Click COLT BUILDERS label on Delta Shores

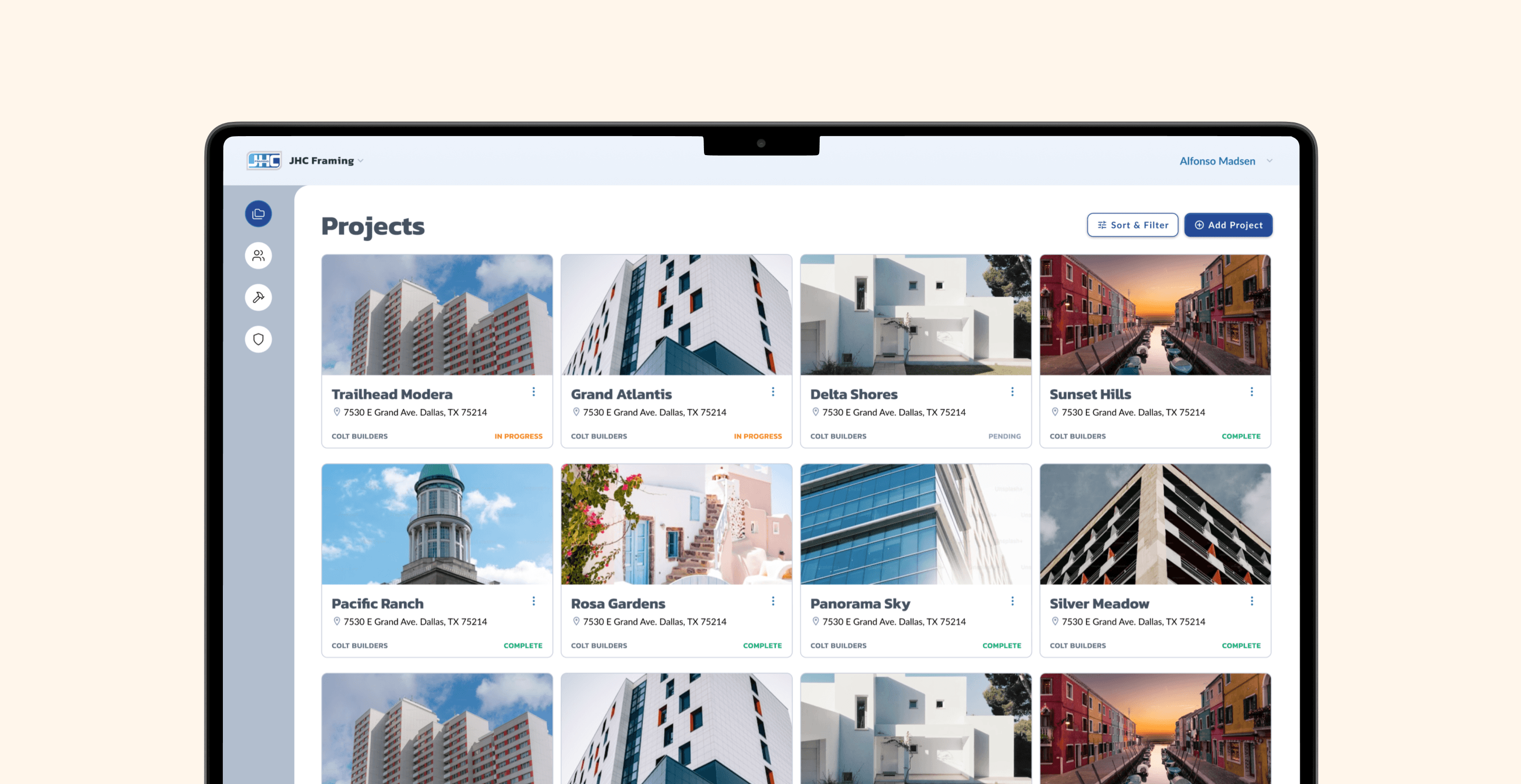pos(839,436)
